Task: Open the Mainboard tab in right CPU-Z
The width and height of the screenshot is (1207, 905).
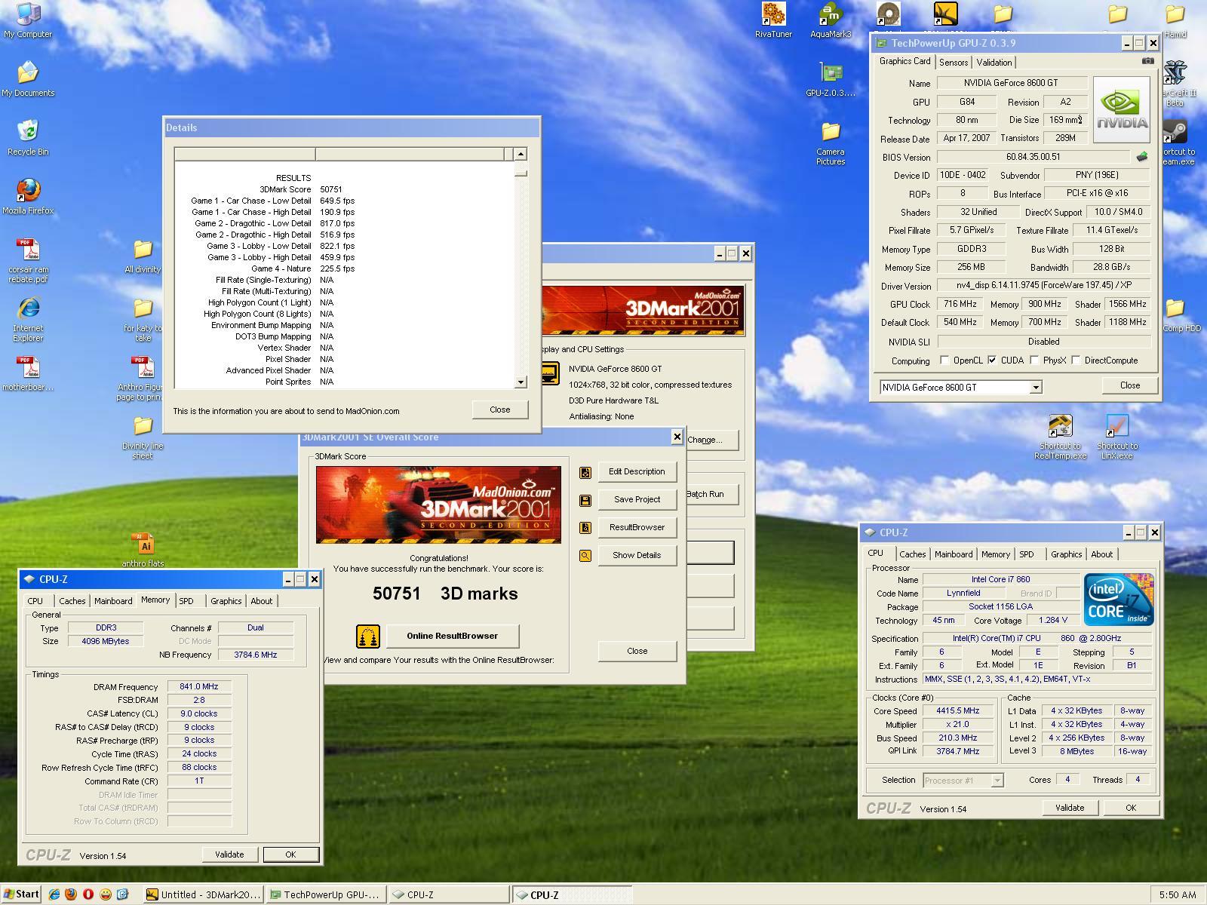Action: [x=954, y=554]
